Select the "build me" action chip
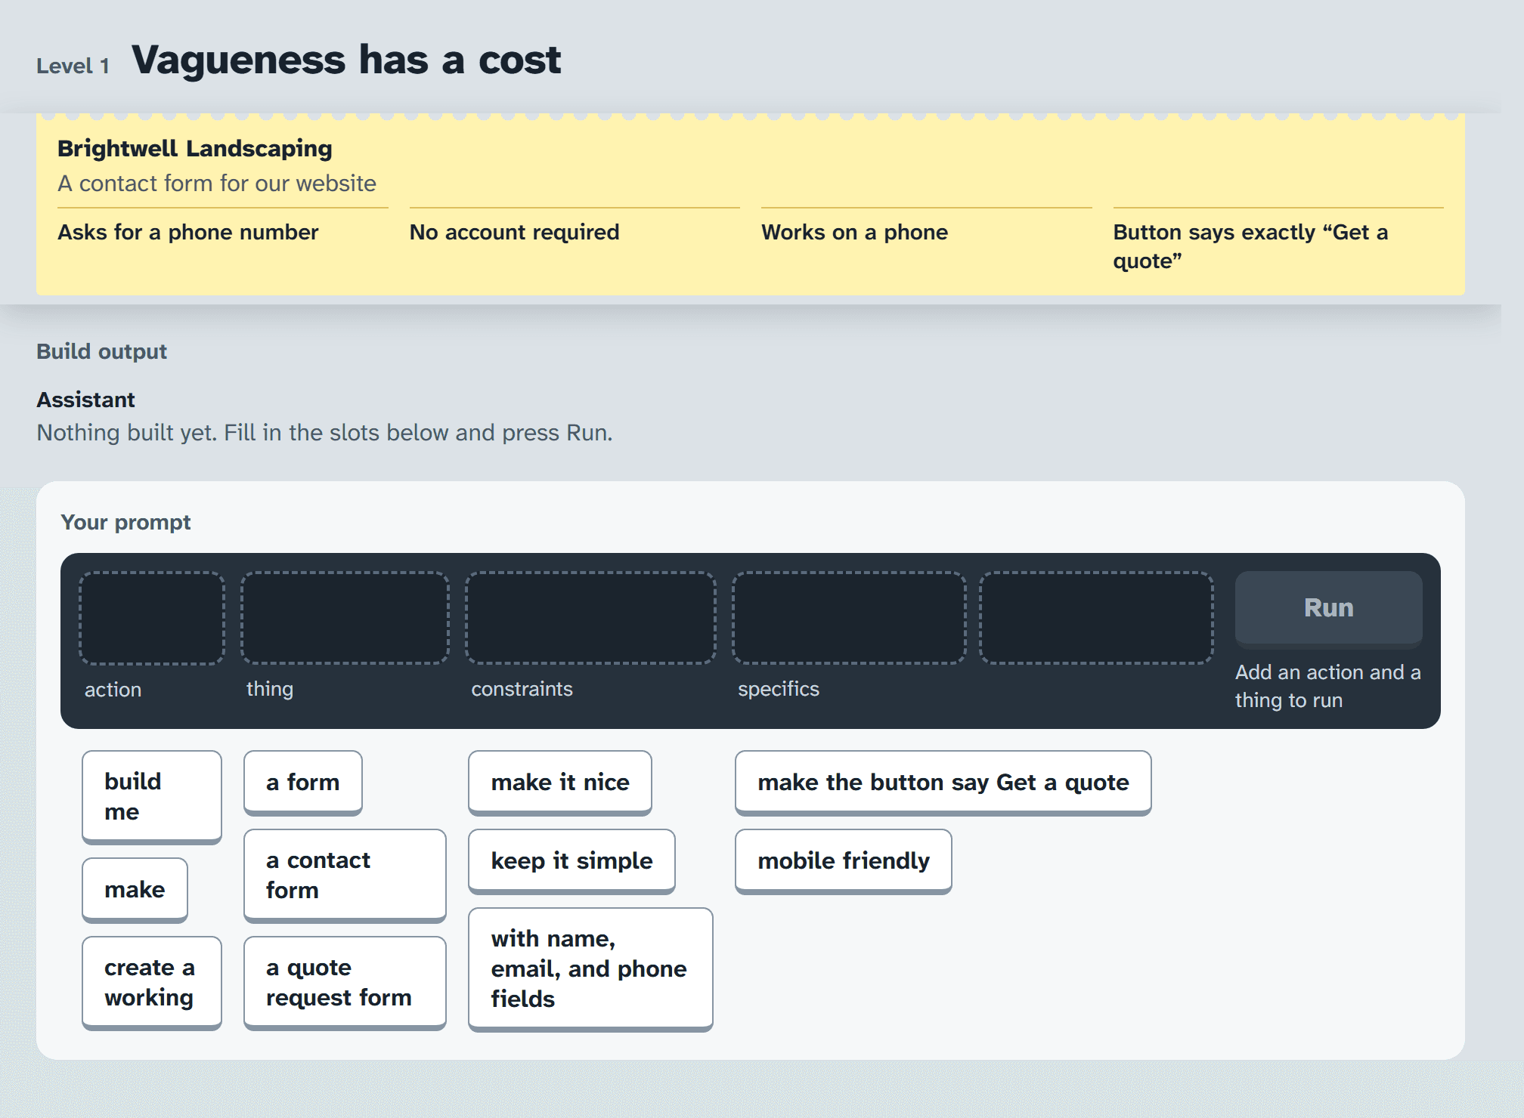The image size is (1524, 1118). [x=152, y=796]
